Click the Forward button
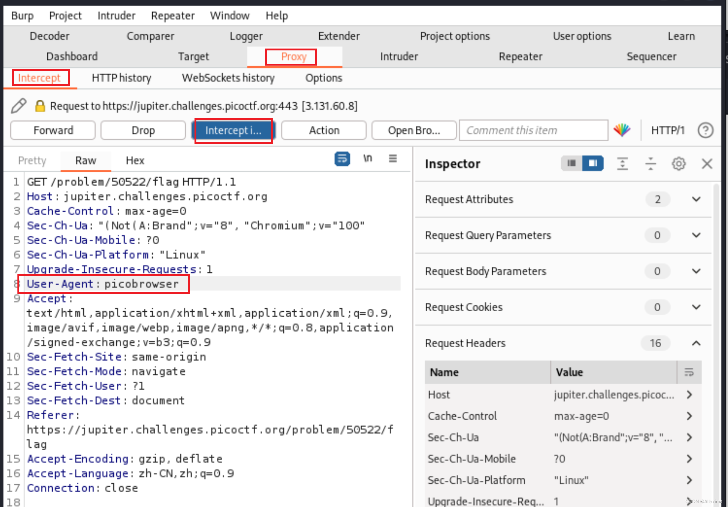Screen dimensions: 728x507 pyautogui.click(x=53, y=130)
